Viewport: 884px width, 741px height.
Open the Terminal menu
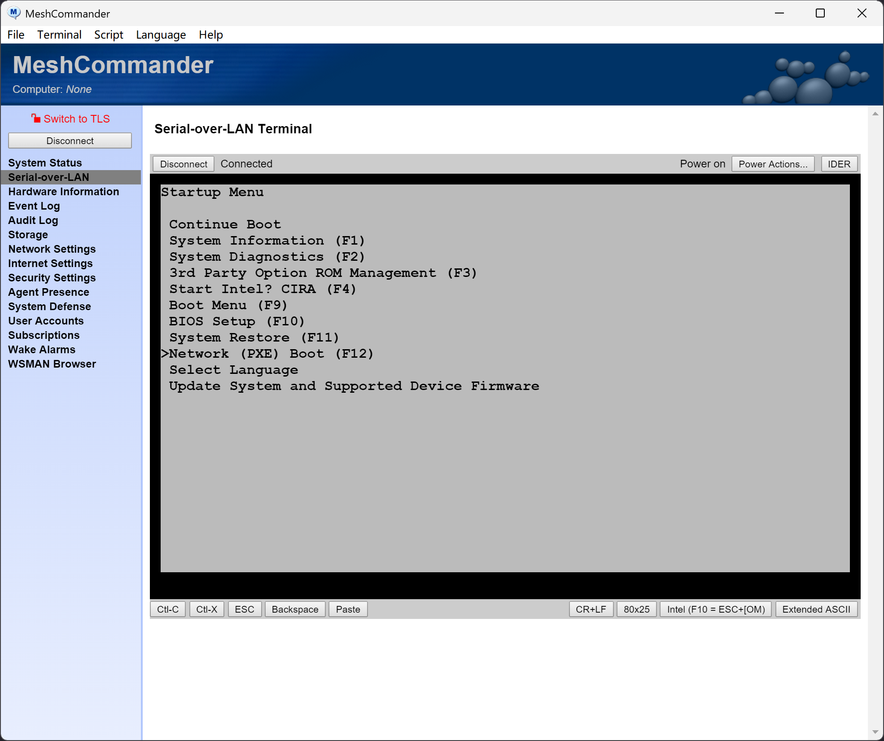pyautogui.click(x=59, y=35)
